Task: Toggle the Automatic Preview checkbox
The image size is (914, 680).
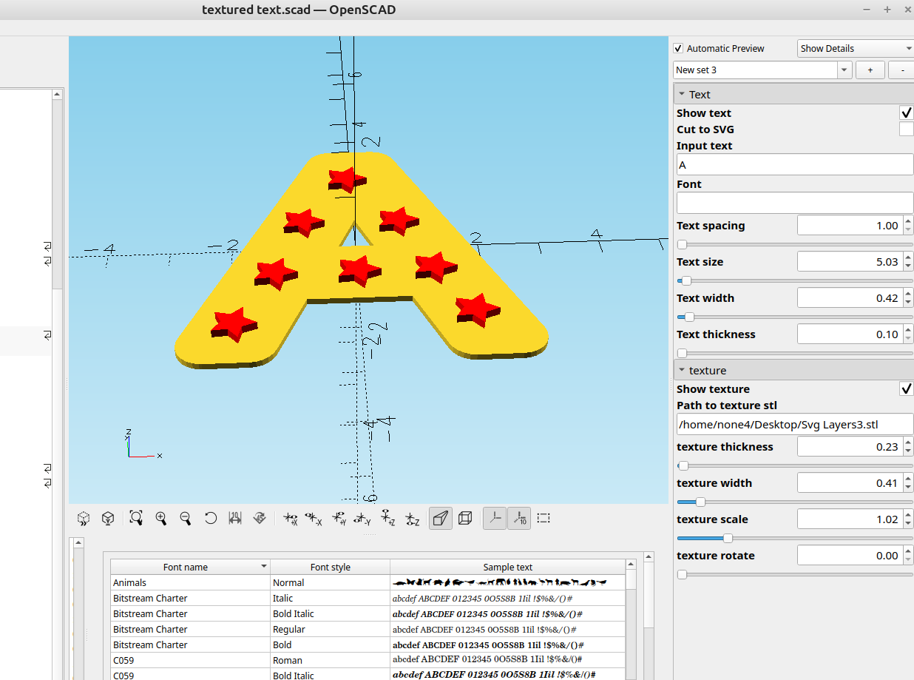Action: pyautogui.click(x=679, y=48)
